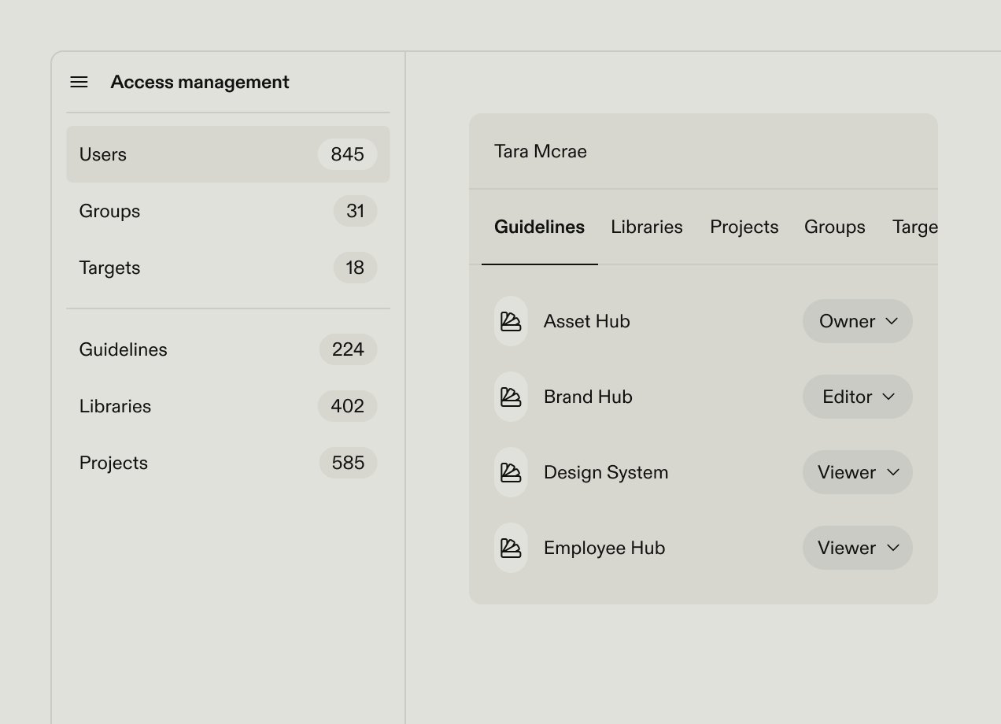Viewport: 1001px width, 724px height.
Task: Open the Owner role dropdown for Asset Hub
Action: point(857,321)
